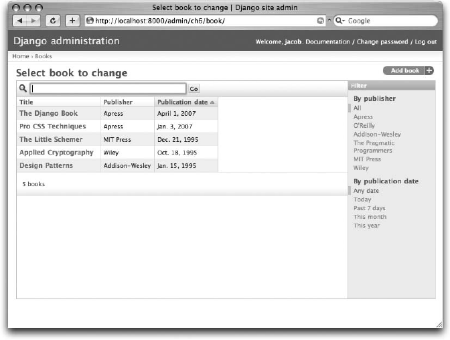This screenshot has width=450, height=340.
Task: Click the 5 books count text
Action: [x=33, y=184]
